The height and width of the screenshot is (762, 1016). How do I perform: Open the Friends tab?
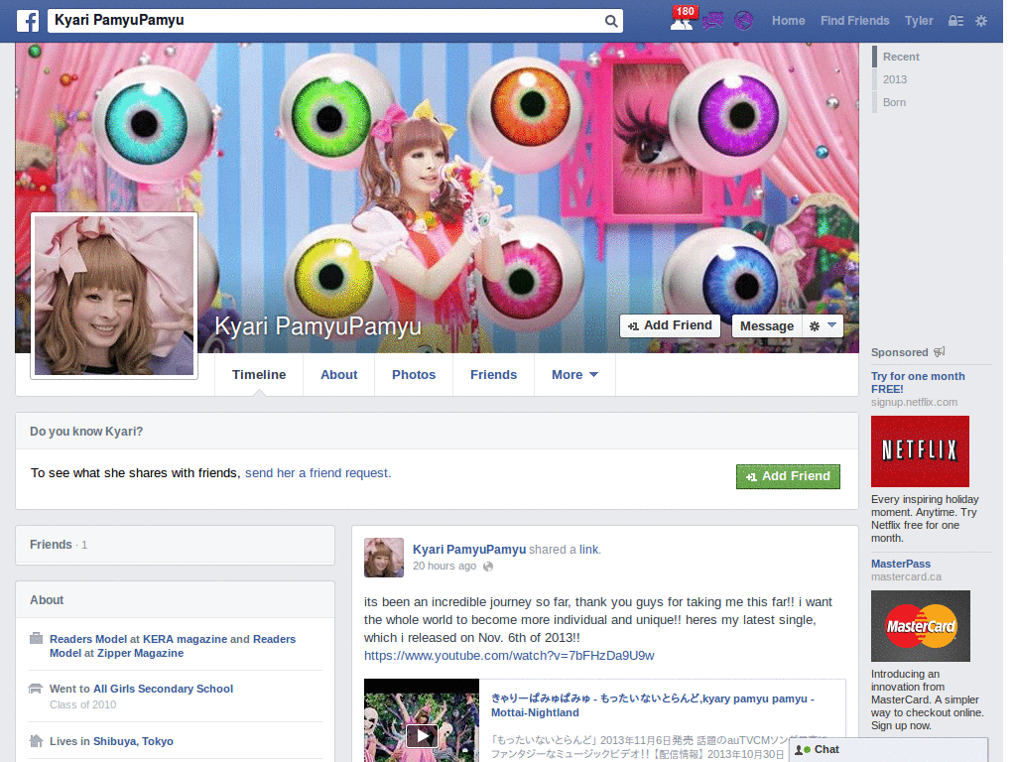pos(494,374)
